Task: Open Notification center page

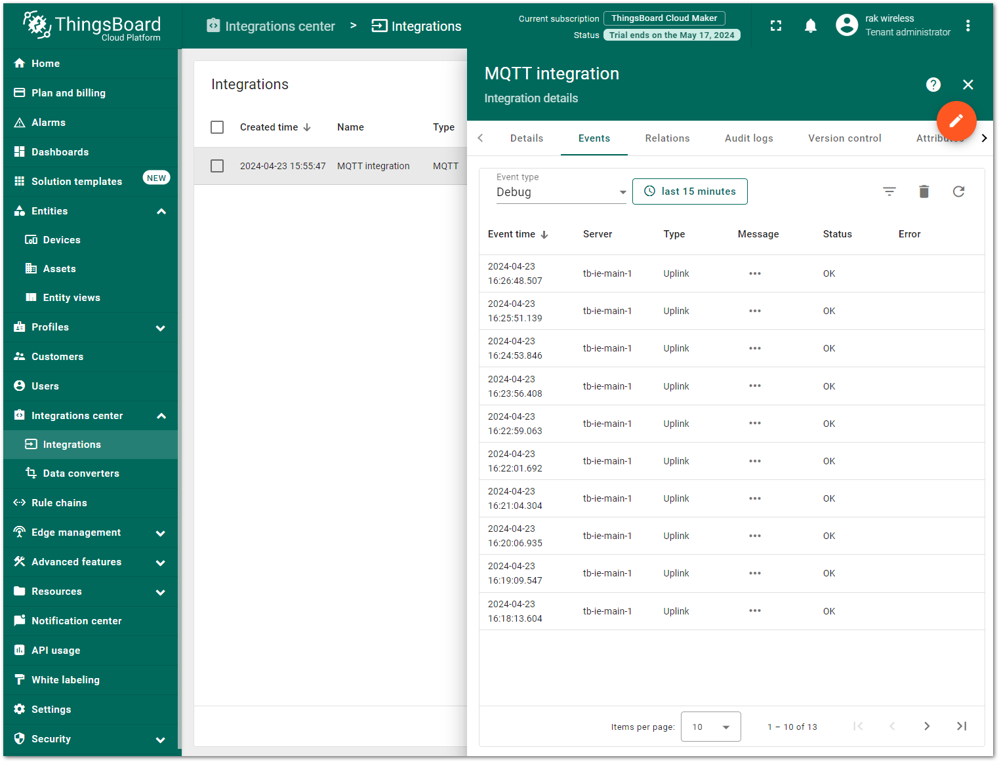Action: pos(91,621)
